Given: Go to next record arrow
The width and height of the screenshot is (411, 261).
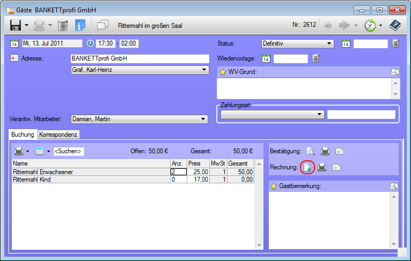Looking at the screenshot, I should click(344, 25).
